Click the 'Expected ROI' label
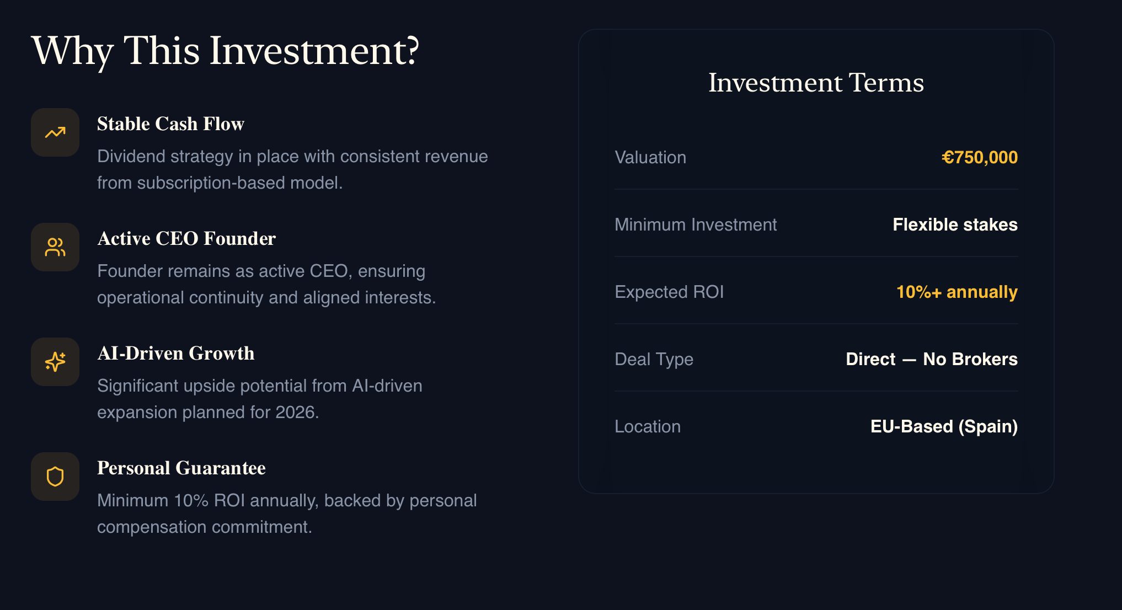The image size is (1122, 610). point(669,292)
